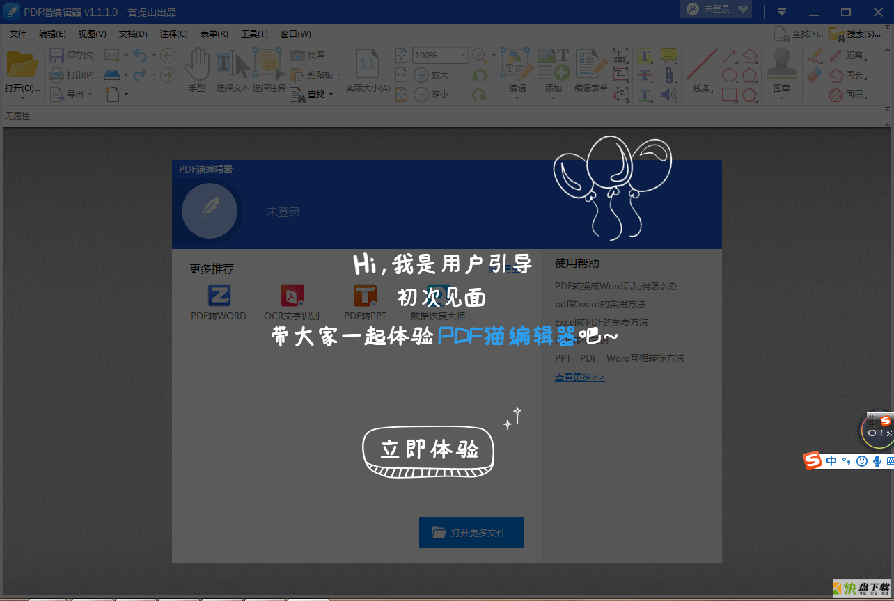Open the Edit(E) menu
Image resolution: width=894 pixels, height=601 pixels.
(52, 34)
